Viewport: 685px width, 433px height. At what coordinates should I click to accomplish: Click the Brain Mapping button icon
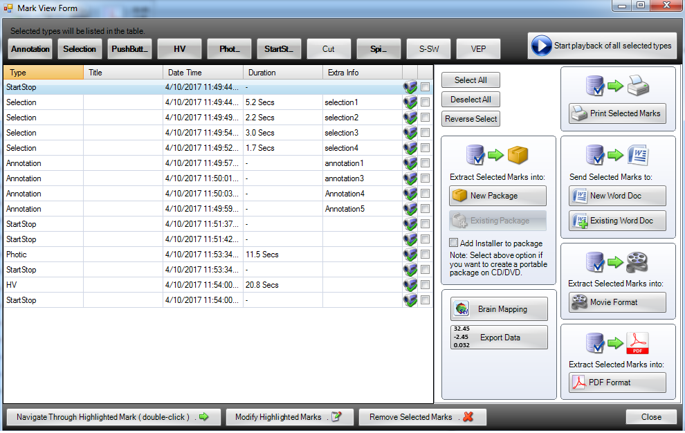462,309
